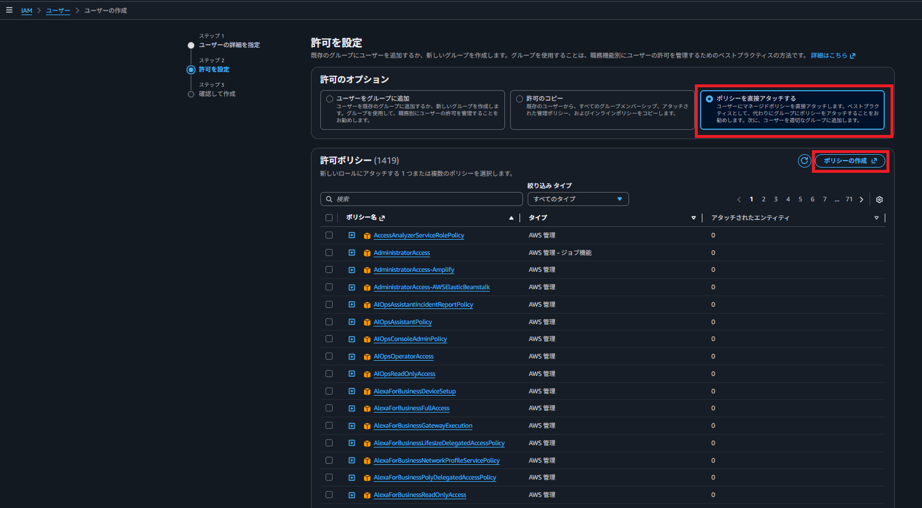
Task: Click the policy icon beside AccessAnalyzerServiceRolePolicy
Action: pyautogui.click(x=367, y=236)
